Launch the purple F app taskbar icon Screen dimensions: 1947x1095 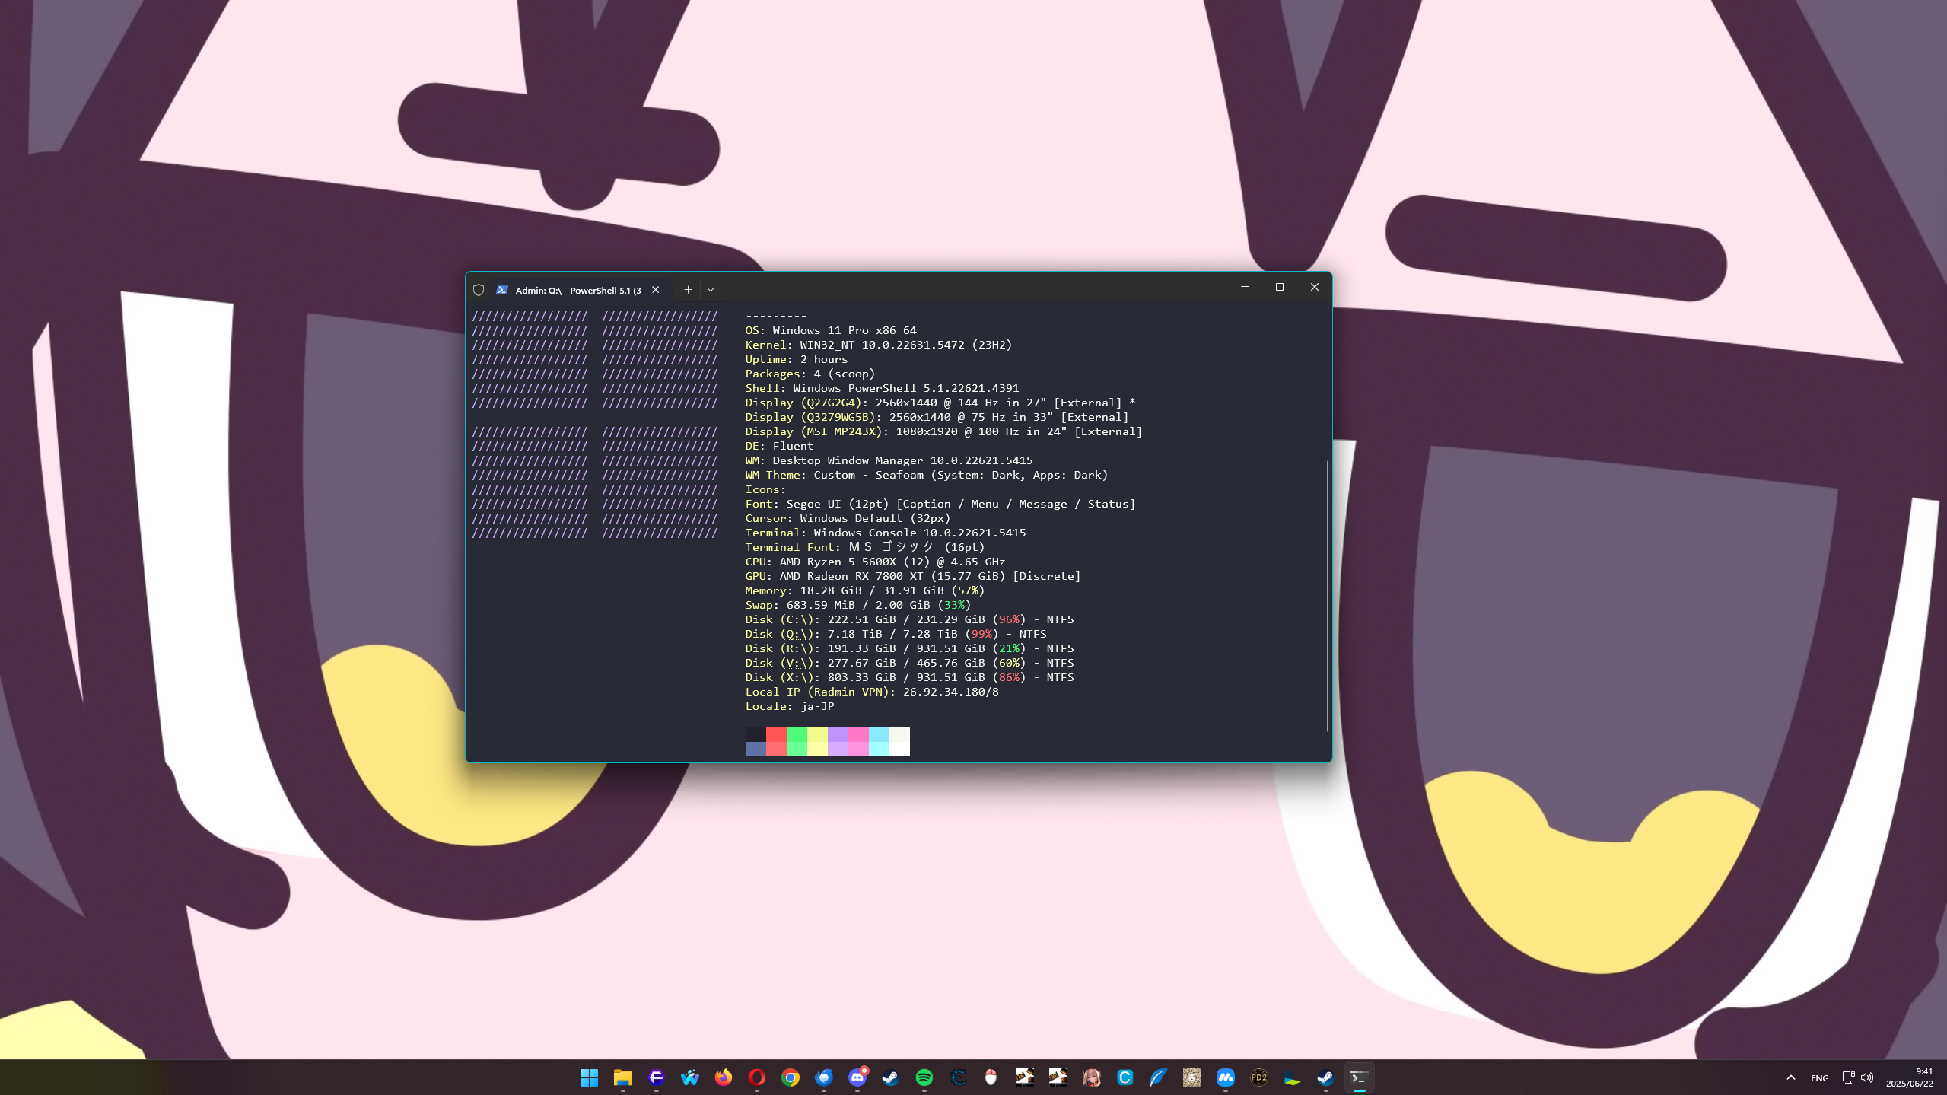point(656,1077)
